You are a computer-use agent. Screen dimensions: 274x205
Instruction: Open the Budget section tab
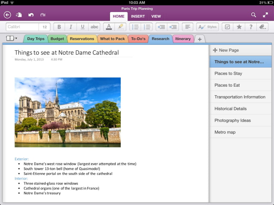tap(57, 39)
